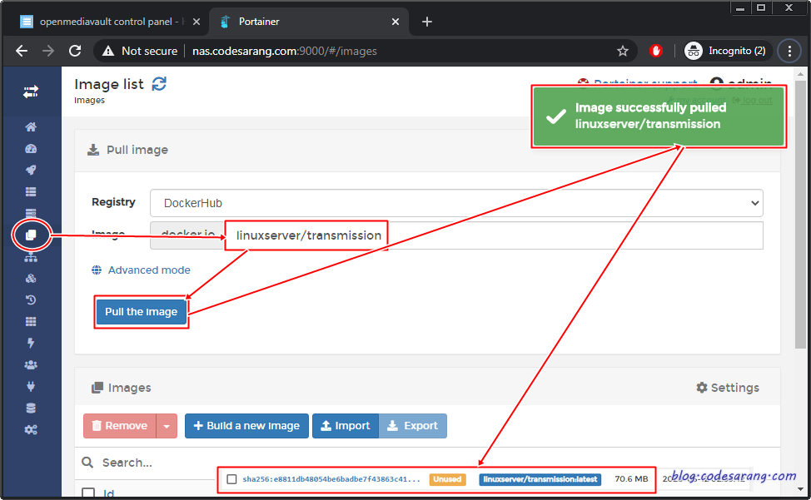This screenshot has height=500, width=811.
Task: Open Networks sitemap icon in sidebar
Action: pyautogui.click(x=31, y=257)
